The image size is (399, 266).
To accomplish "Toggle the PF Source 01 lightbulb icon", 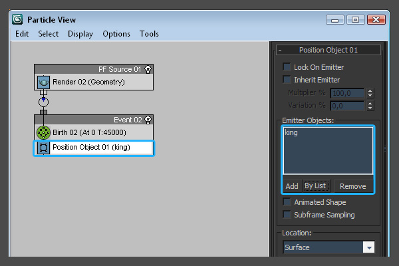I will click(148, 68).
